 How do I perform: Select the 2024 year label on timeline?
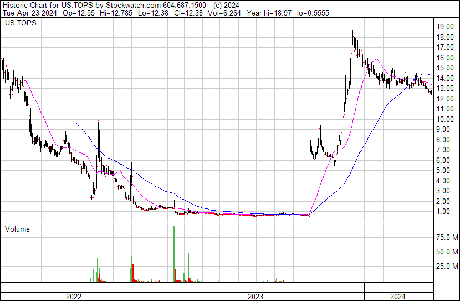tap(397, 297)
